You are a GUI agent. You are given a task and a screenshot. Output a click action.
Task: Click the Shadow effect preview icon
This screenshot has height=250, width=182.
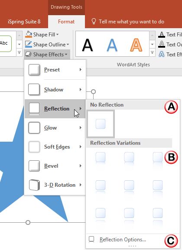34,89
